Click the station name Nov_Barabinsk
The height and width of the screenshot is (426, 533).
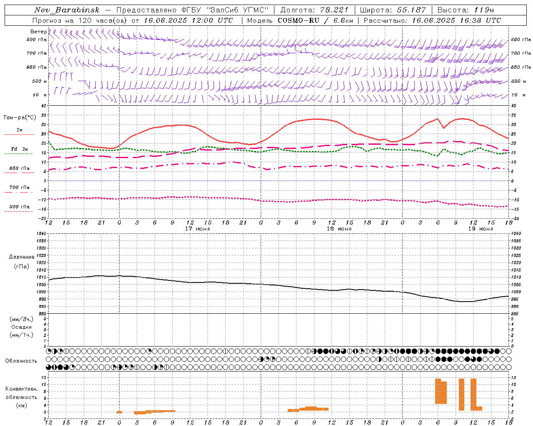coord(67,10)
